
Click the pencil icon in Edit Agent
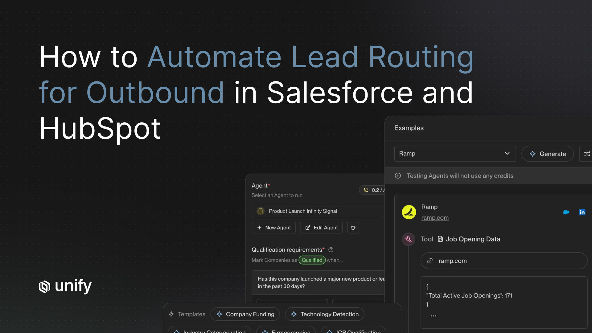[x=308, y=228]
